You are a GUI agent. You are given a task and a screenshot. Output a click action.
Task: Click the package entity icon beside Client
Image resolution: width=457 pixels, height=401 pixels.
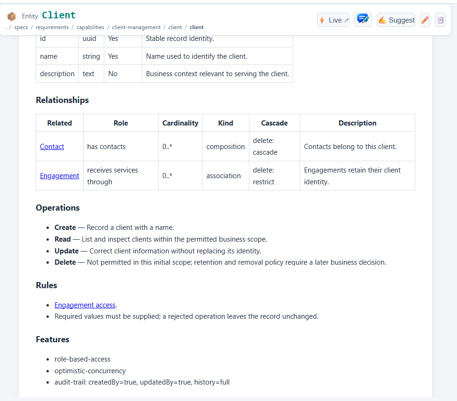tap(11, 16)
